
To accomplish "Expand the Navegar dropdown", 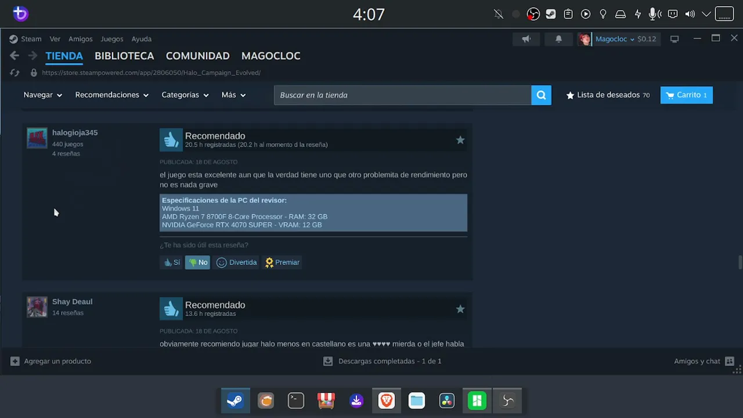I will 42,95.
